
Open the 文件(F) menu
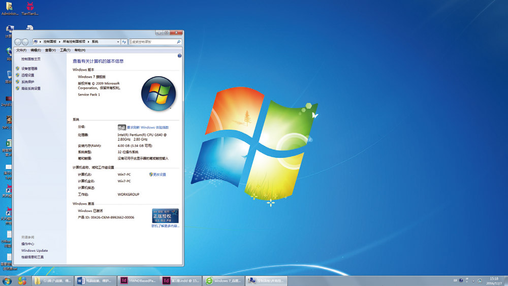[x=21, y=50]
